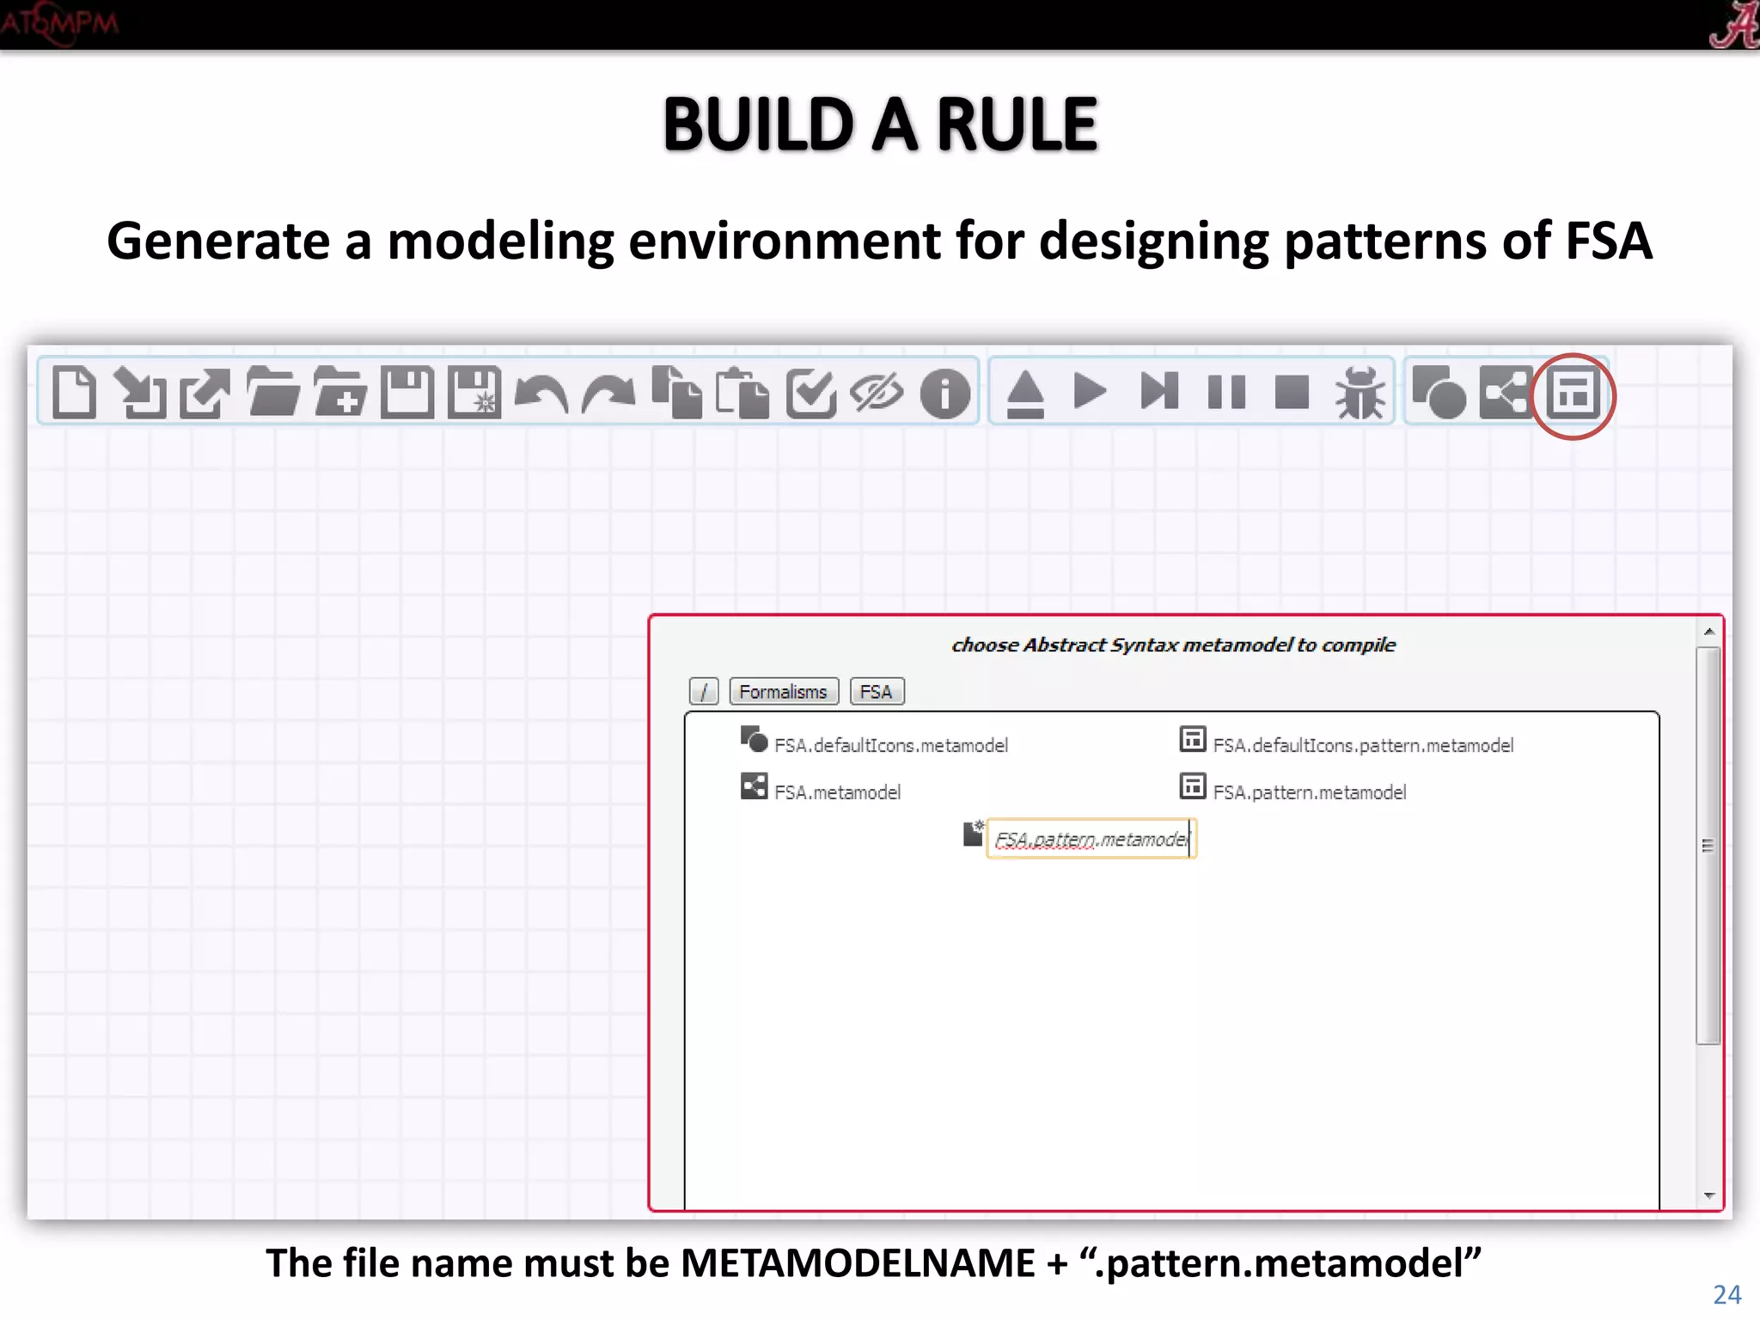Click the compile concrete syntax icons button
Image resolution: width=1760 pixels, height=1320 pixels.
1439,393
